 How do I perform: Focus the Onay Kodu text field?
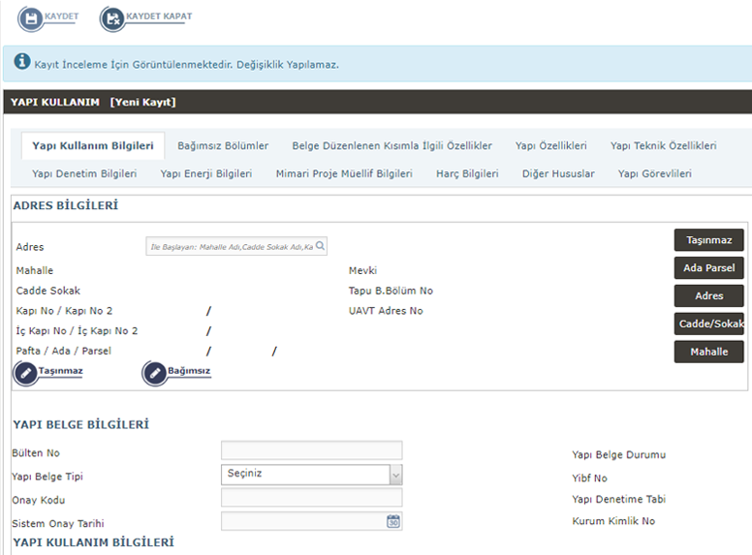point(311,498)
